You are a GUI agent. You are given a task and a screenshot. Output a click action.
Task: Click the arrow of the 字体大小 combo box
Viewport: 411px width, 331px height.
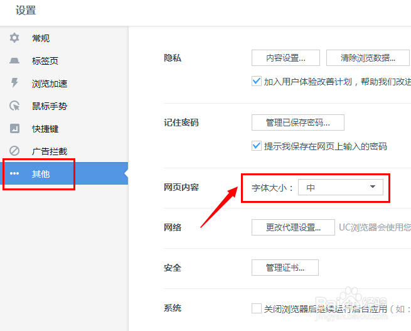373,187
